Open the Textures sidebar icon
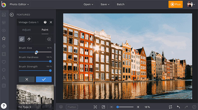 pyautogui.click(x=4, y=86)
